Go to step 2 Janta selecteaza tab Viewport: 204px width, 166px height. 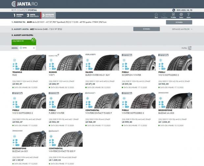pyautogui.click(x=32, y=15)
